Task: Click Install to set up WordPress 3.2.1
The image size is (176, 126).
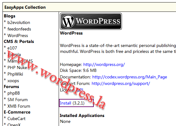Action: pos(65,103)
